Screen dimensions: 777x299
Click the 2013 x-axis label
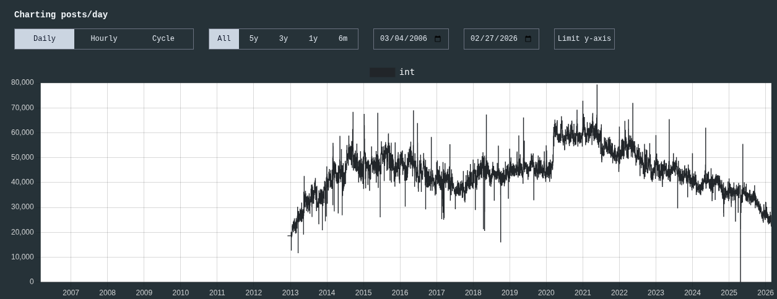(x=290, y=293)
